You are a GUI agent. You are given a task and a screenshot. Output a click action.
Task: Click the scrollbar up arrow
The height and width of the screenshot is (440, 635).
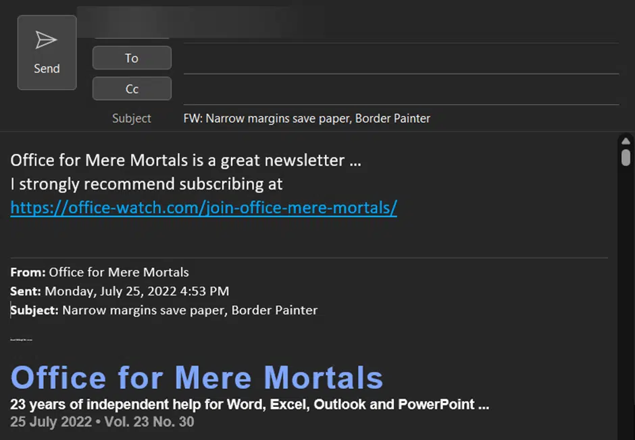point(626,141)
